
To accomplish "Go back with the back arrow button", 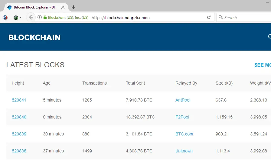I will point(31,17).
